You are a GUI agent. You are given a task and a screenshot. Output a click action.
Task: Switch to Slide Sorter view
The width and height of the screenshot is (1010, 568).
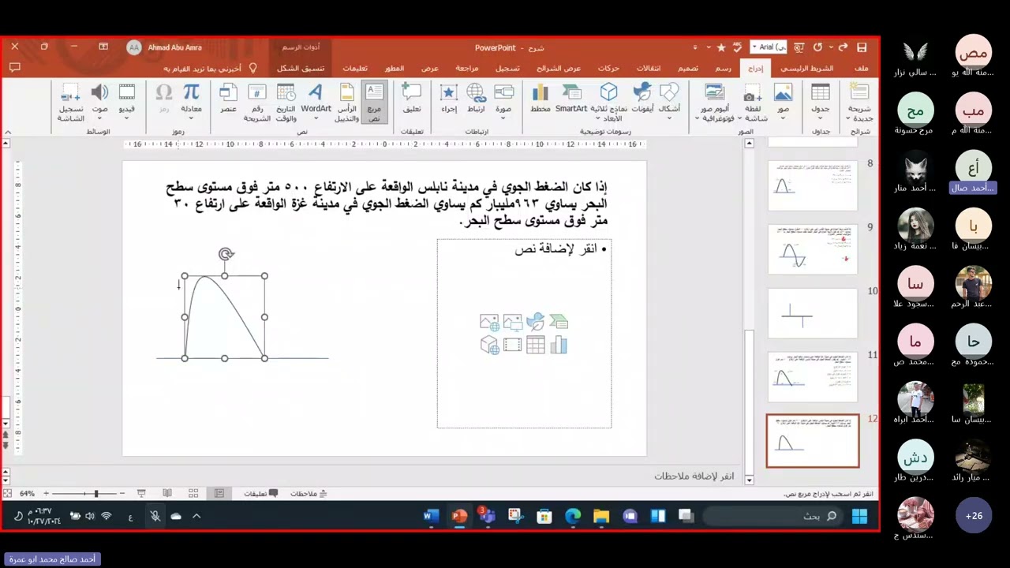pyautogui.click(x=193, y=494)
